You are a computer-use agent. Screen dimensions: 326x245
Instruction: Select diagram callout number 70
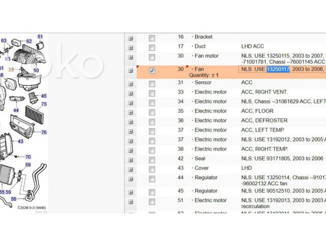tap(28, 157)
